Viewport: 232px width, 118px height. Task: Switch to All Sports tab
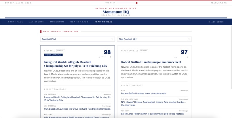pos(37,22)
